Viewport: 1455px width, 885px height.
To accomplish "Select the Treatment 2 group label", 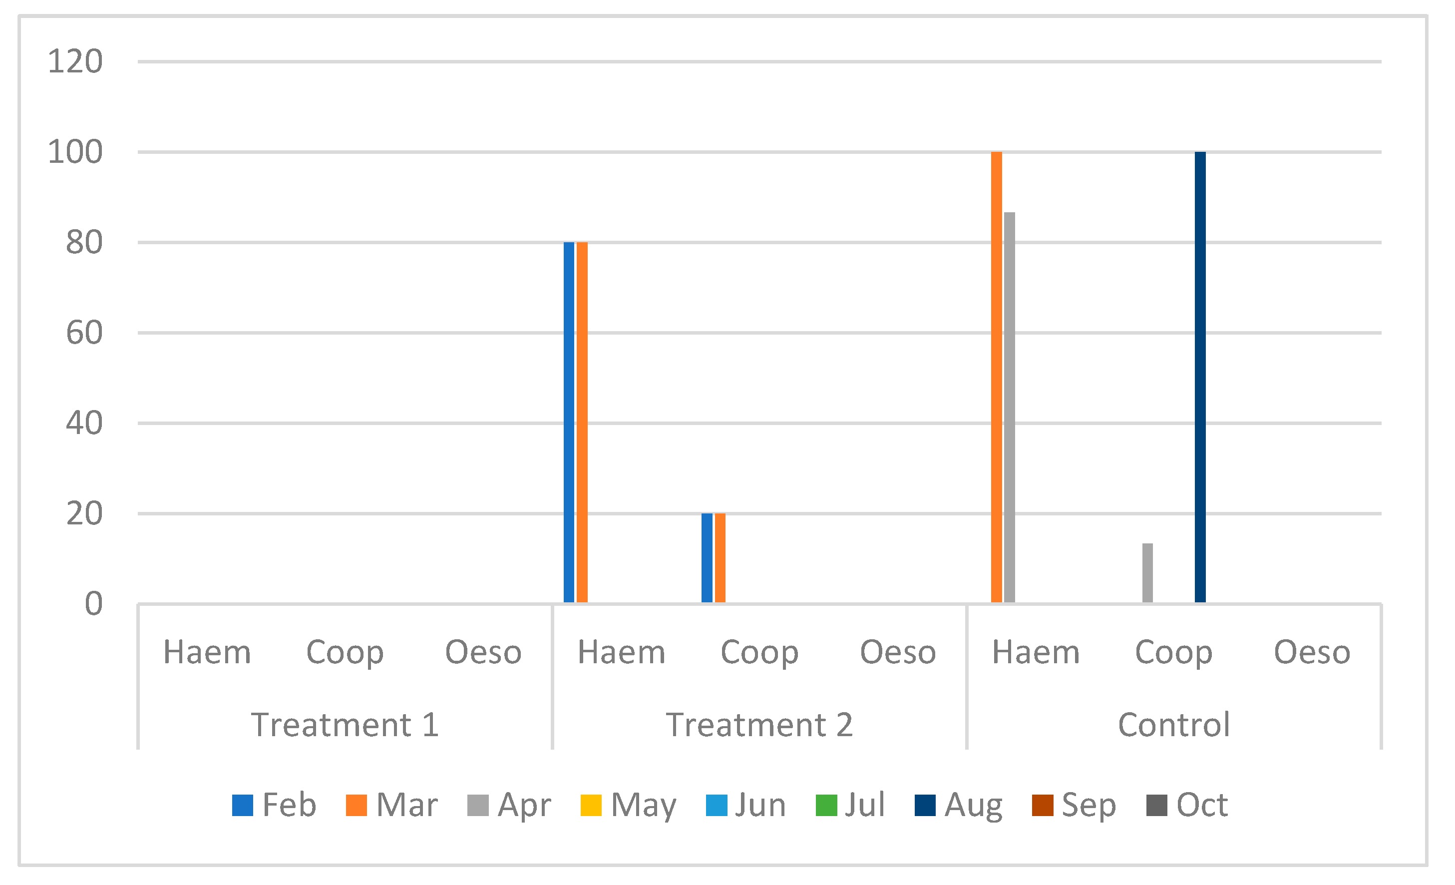I will coord(759,725).
